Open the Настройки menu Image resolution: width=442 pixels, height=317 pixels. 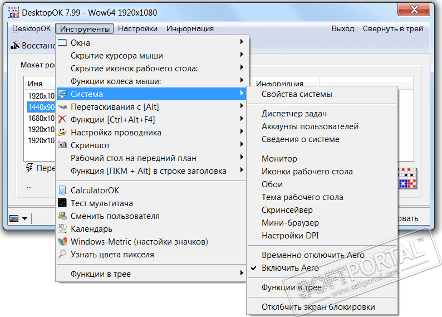[137, 29]
